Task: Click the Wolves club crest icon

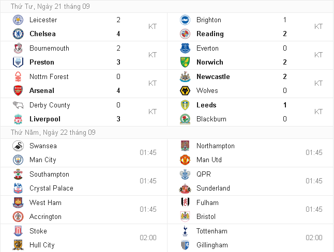Action: pyautogui.click(x=185, y=91)
